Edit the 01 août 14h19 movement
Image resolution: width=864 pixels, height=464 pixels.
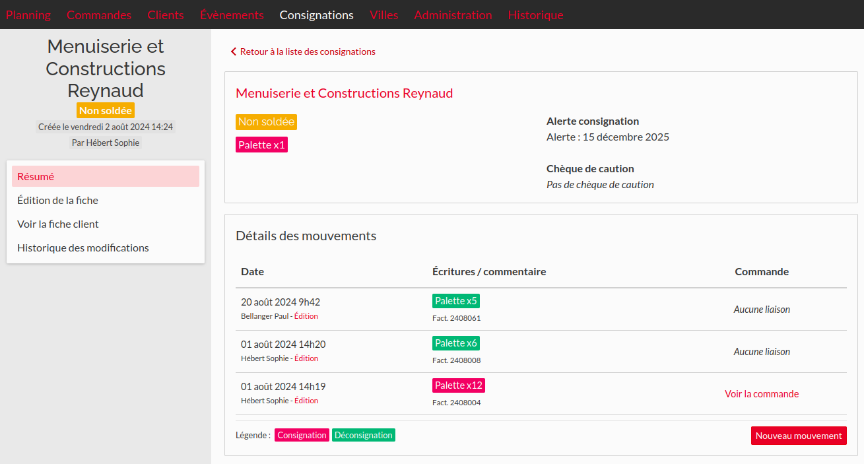pos(306,401)
